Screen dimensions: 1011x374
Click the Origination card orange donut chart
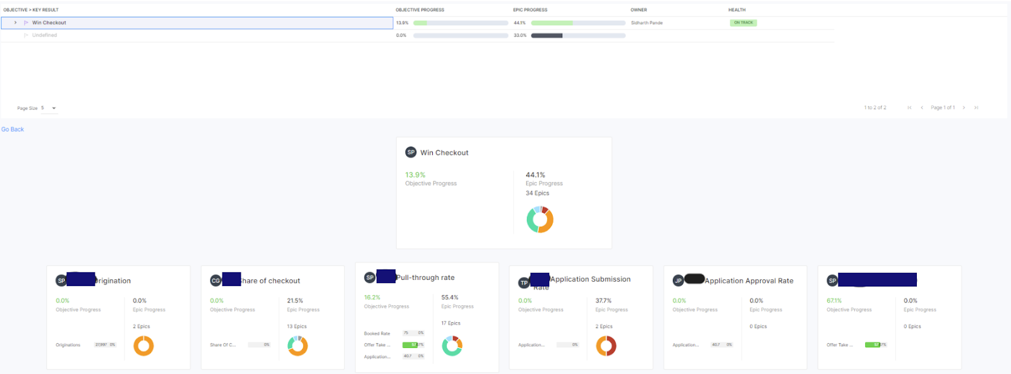tap(143, 346)
